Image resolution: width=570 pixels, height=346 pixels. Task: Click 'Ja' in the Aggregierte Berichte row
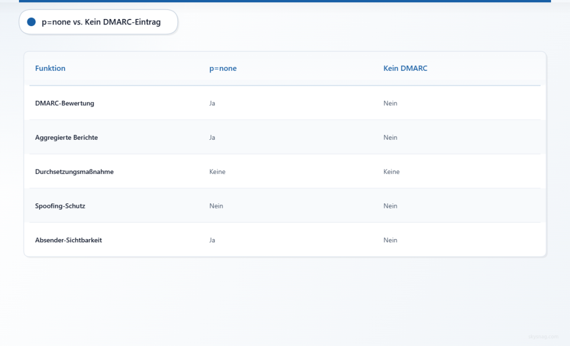tap(212, 138)
